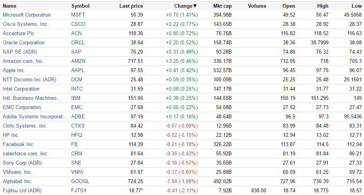Sort by Symbol column header

pos(80,6)
